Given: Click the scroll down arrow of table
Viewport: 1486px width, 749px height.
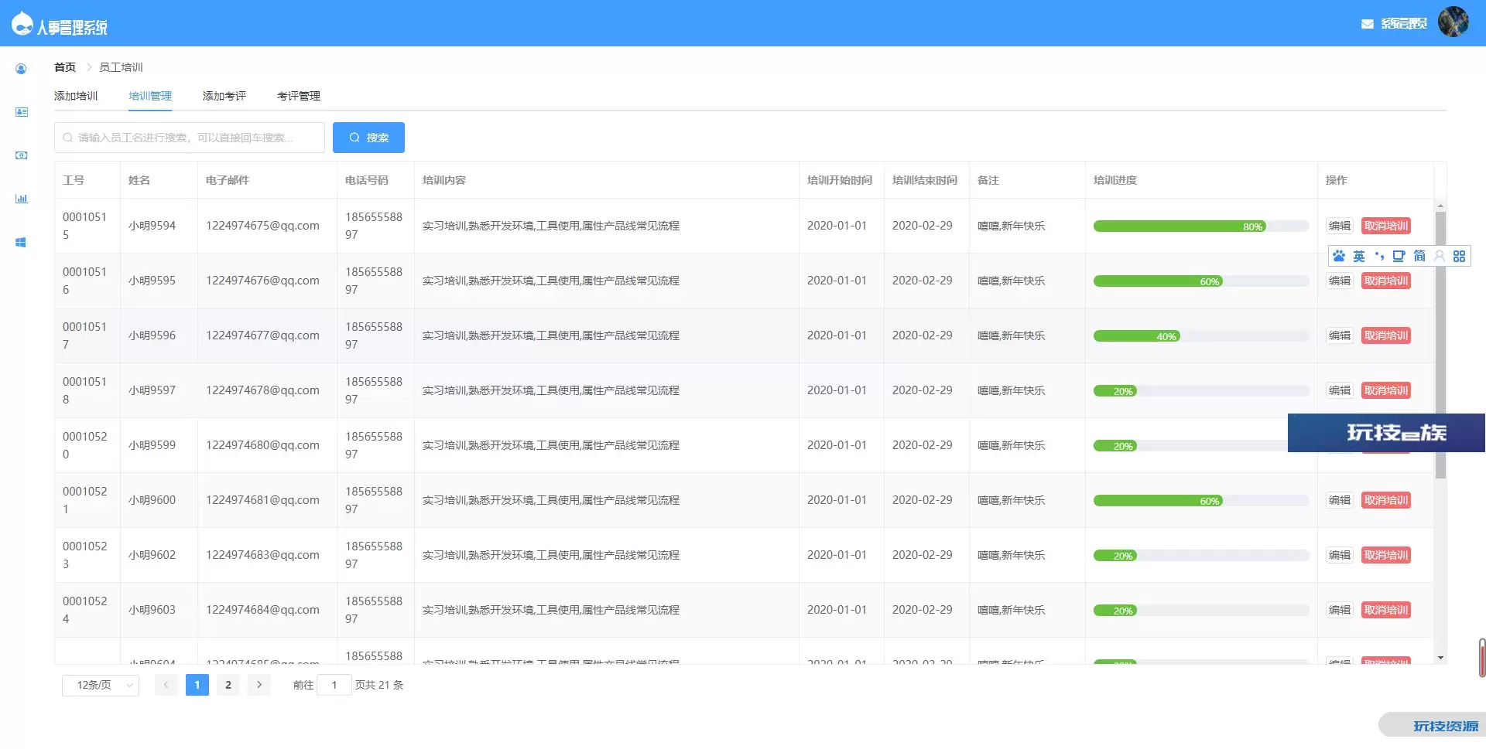Looking at the screenshot, I should tap(1440, 658).
